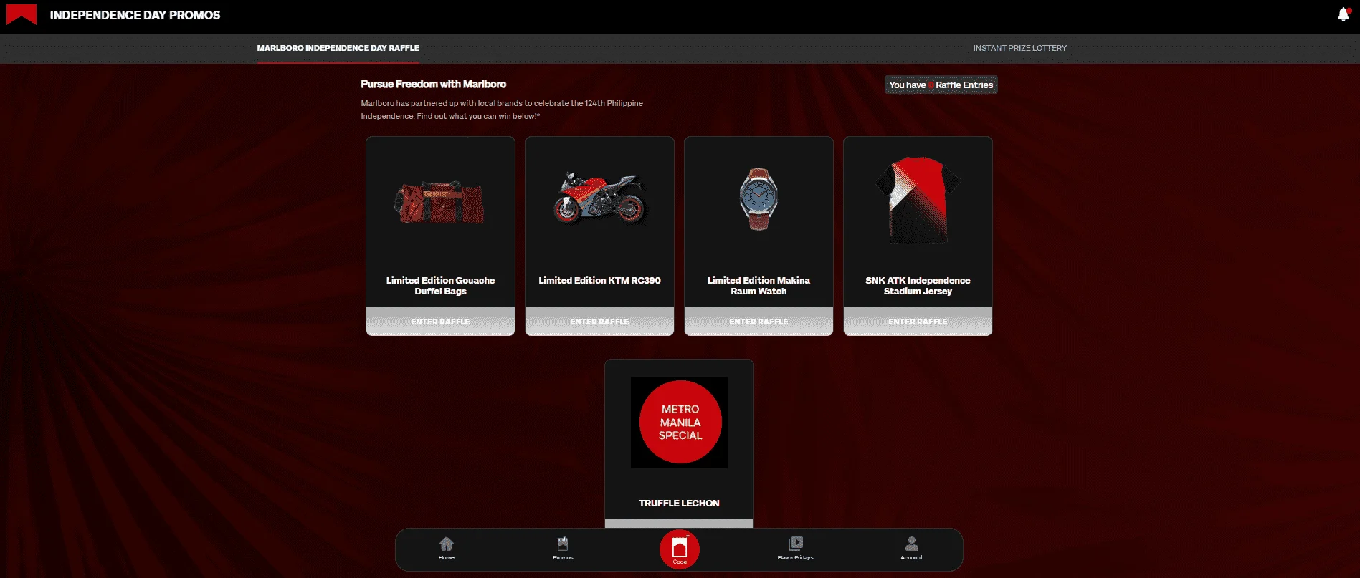Click the red duffel bag image
The image size is (1360, 578).
coord(440,202)
